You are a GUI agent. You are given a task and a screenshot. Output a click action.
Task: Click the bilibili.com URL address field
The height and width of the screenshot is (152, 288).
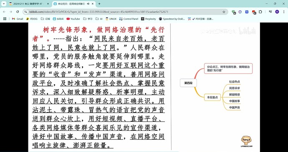pos(99,12)
